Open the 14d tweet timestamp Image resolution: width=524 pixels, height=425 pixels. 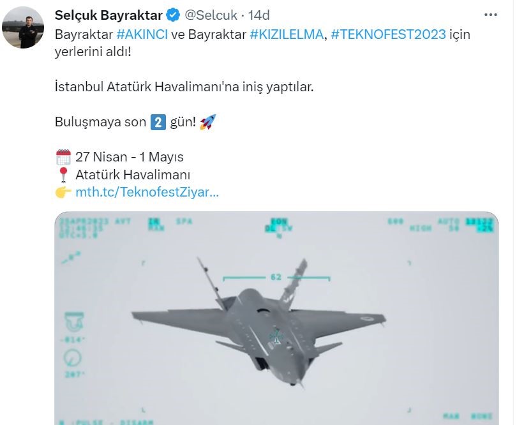click(258, 15)
